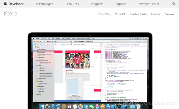Expand the Player Picker group

(36, 59)
